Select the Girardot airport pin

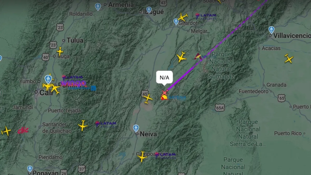click(x=176, y=22)
